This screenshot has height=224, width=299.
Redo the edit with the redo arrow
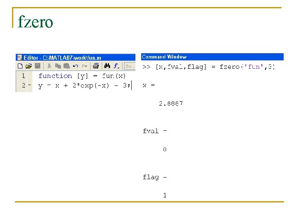pyautogui.click(x=84, y=66)
